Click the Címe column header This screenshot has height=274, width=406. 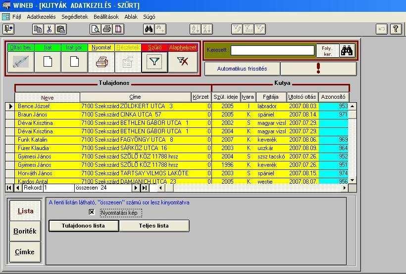136,97
